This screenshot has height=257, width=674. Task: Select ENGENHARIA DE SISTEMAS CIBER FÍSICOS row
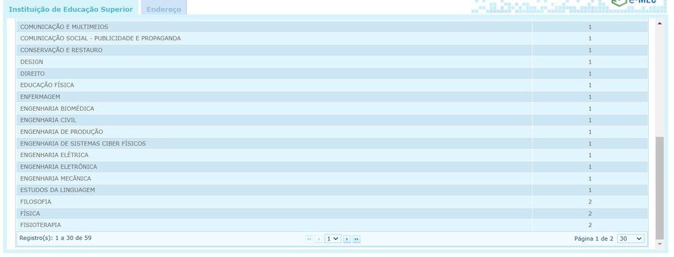point(332,144)
